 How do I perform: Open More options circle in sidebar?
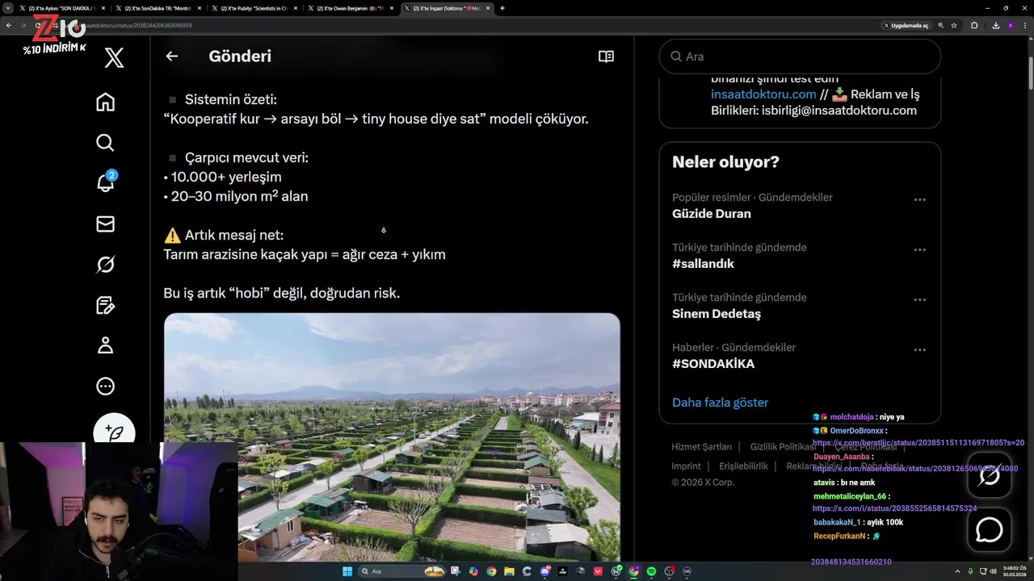click(x=105, y=387)
